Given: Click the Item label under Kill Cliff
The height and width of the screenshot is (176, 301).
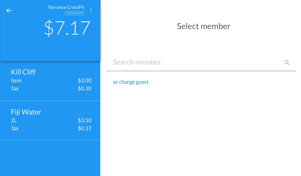Looking at the screenshot, I should 16,81.
